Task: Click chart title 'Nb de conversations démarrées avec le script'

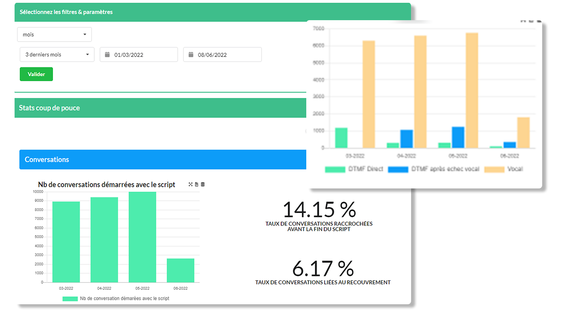Action: pyautogui.click(x=106, y=184)
